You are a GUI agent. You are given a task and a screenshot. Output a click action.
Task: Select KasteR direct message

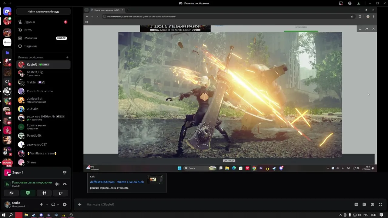[43, 64]
